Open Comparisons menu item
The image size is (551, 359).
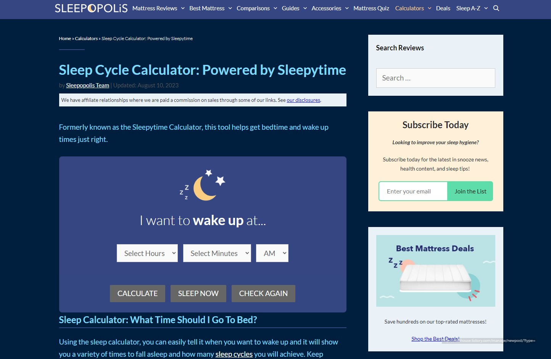253,8
